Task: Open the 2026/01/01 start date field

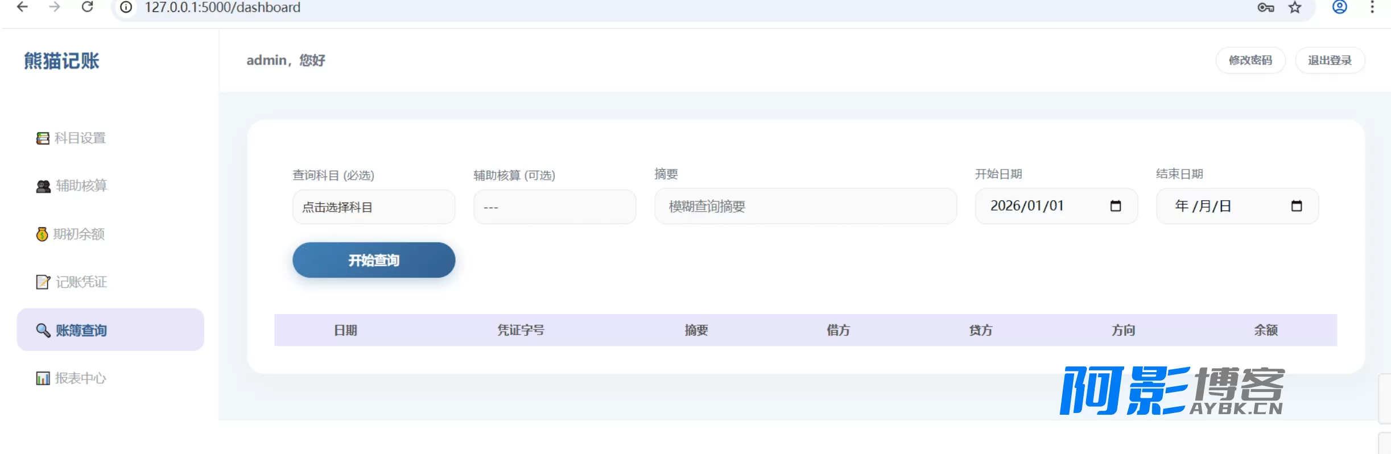Action: (1056, 206)
